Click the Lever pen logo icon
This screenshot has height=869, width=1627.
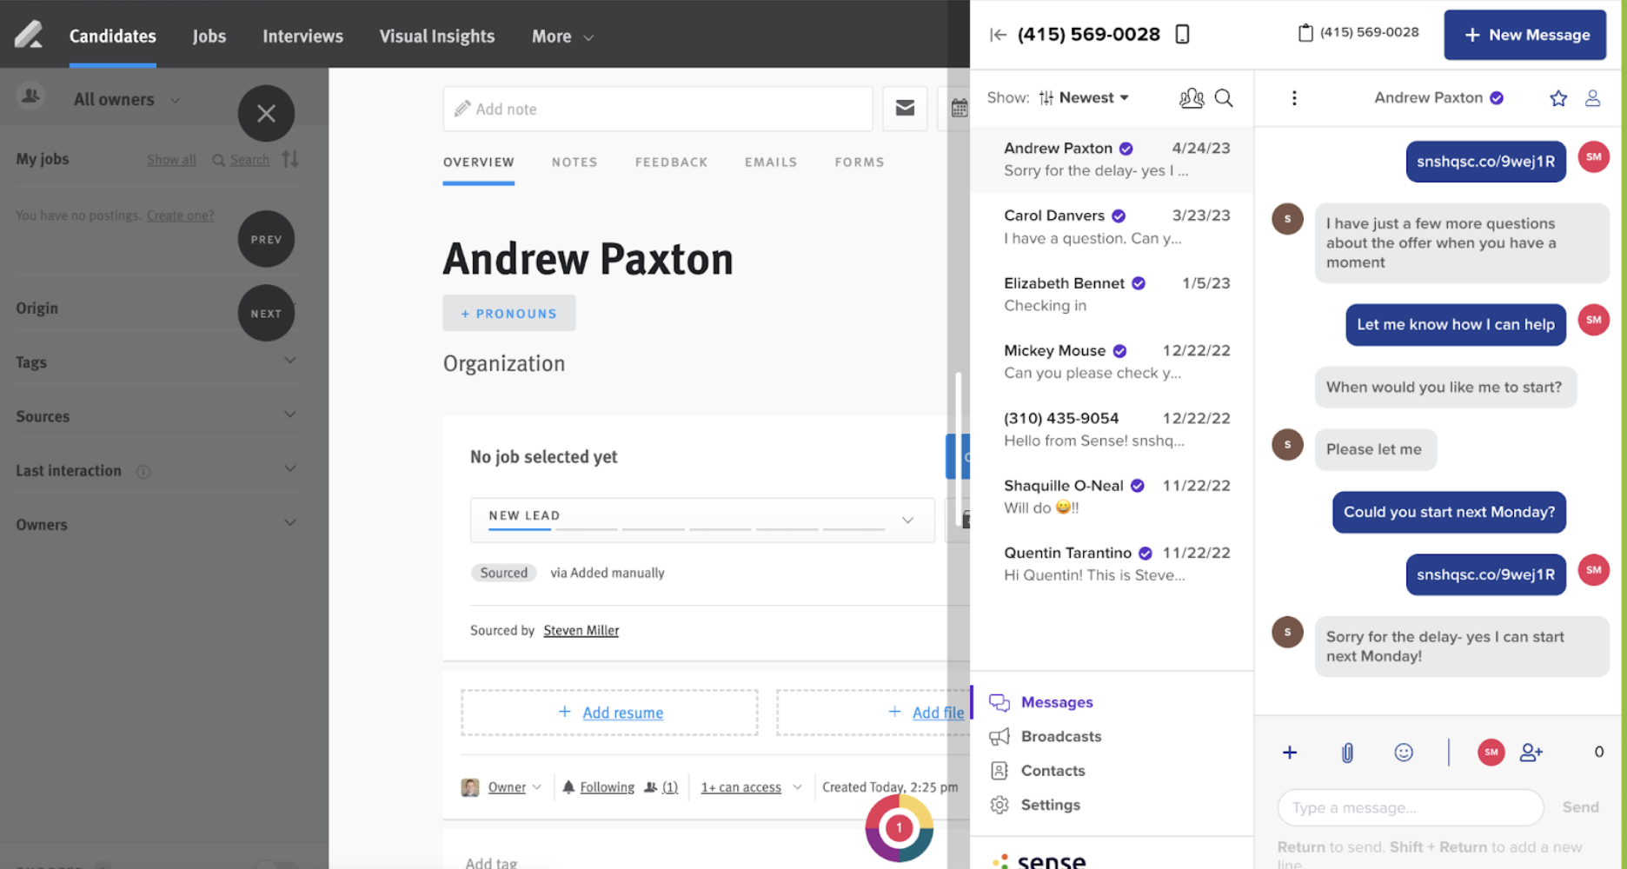29,35
